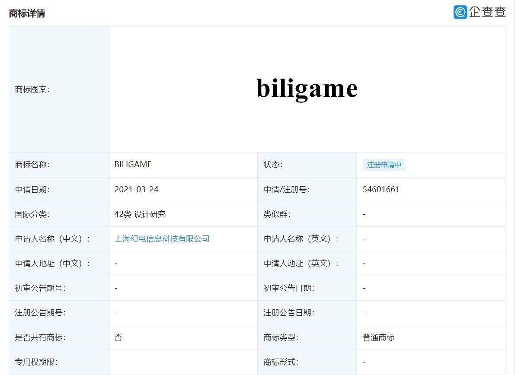Select the trademark type value 普通商标

tap(378, 337)
